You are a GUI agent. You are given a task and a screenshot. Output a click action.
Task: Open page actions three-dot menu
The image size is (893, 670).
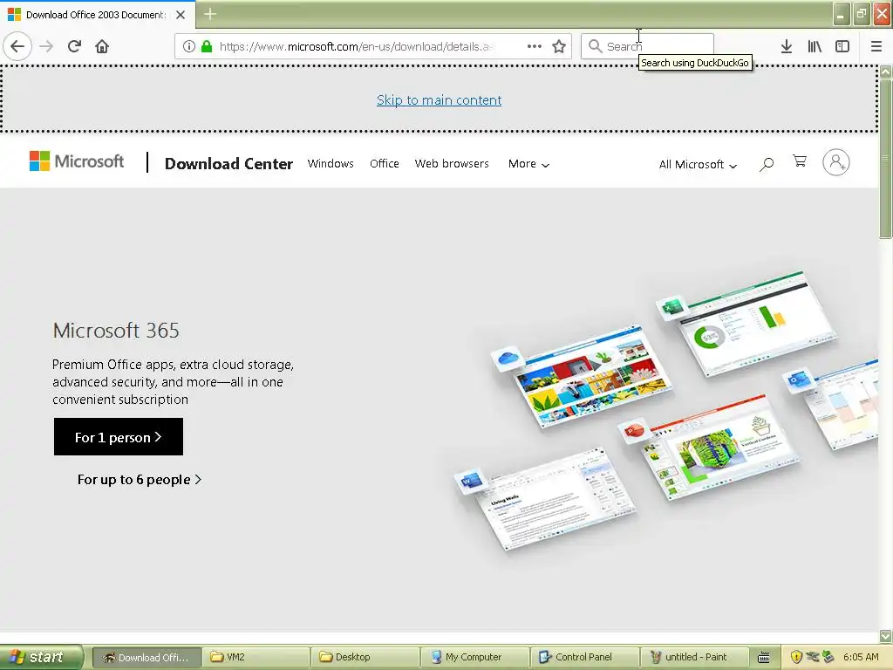tap(535, 46)
